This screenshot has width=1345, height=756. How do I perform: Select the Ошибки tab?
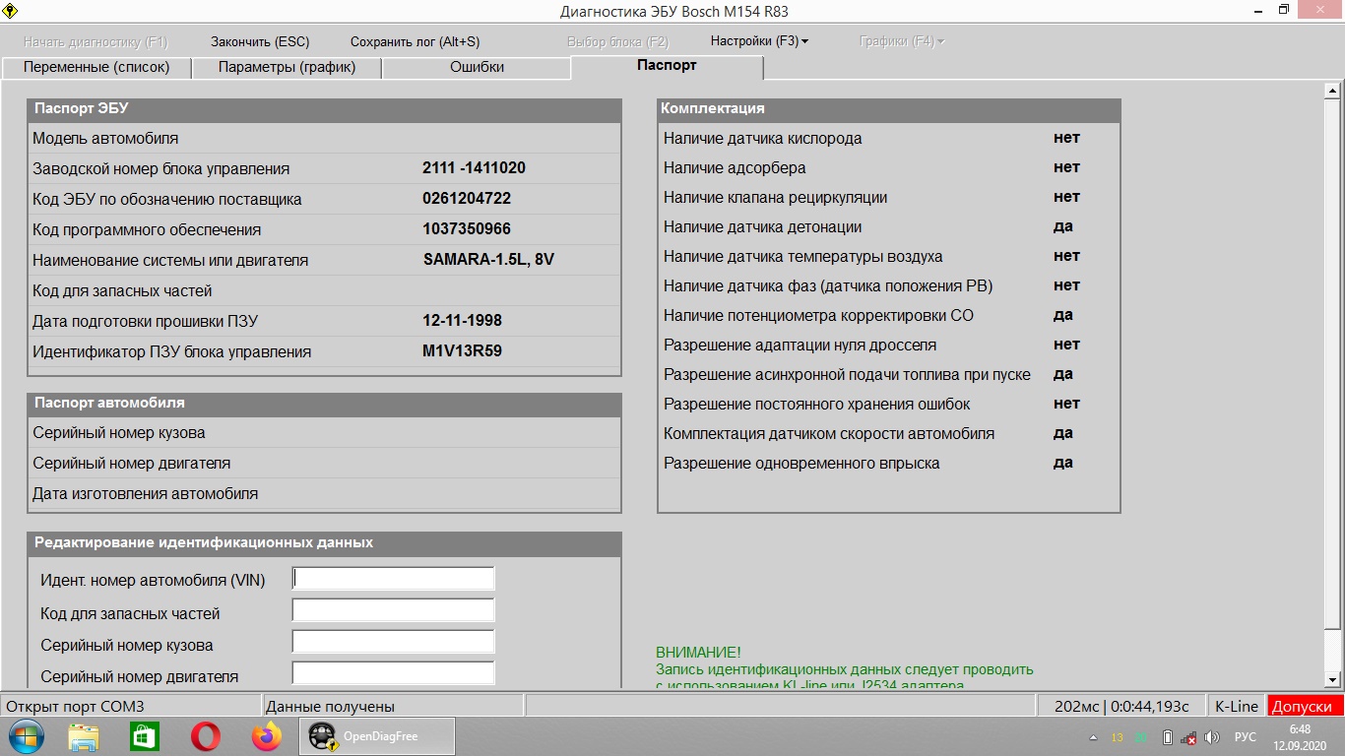(x=477, y=67)
